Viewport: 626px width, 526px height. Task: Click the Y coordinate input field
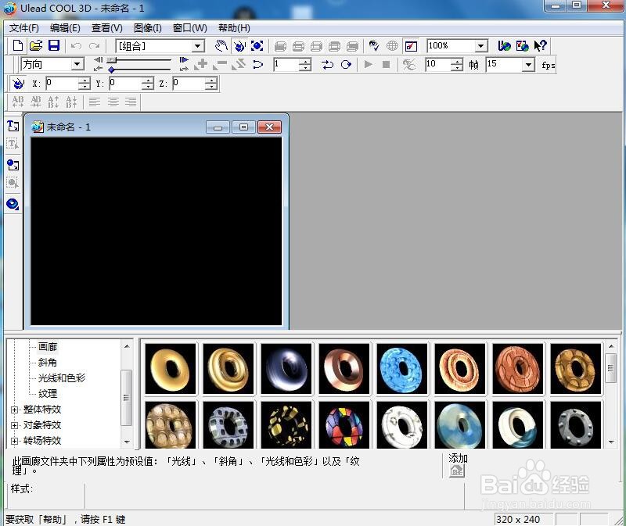(x=125, y=84)
